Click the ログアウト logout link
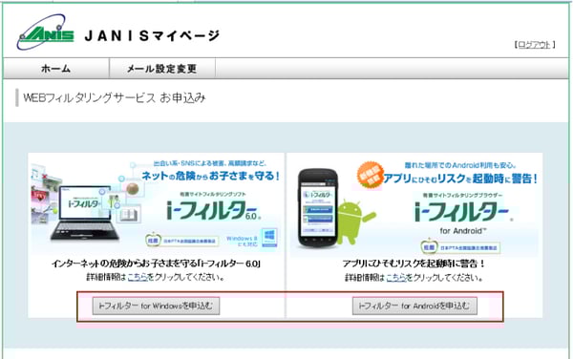The image size is (573, 359). 534,45
